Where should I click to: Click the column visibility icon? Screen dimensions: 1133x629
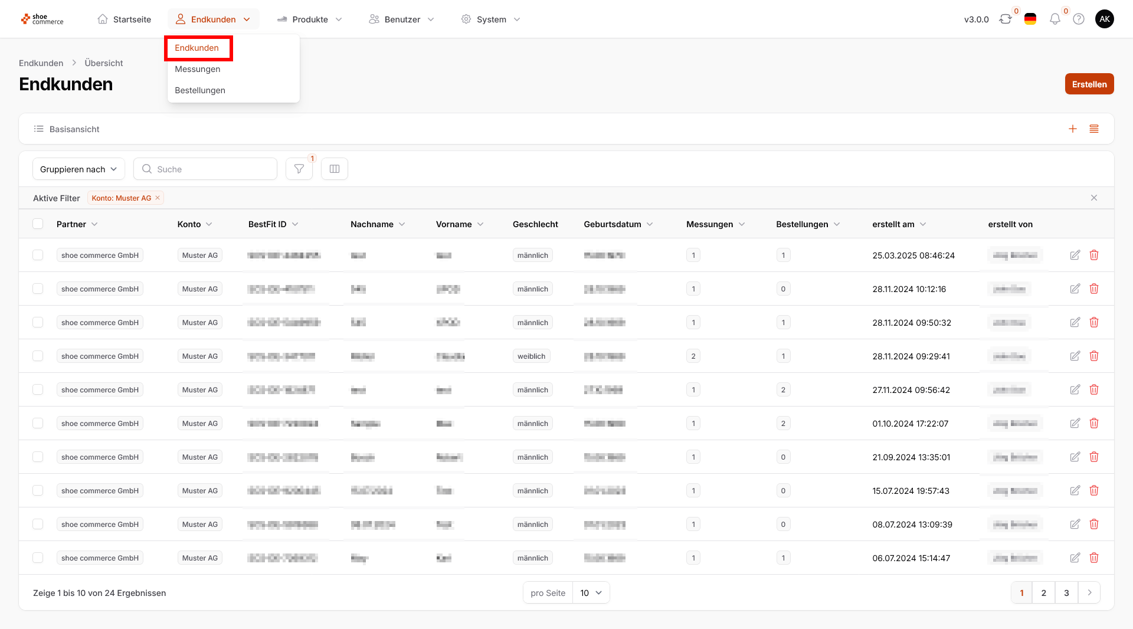click(335, 169)
